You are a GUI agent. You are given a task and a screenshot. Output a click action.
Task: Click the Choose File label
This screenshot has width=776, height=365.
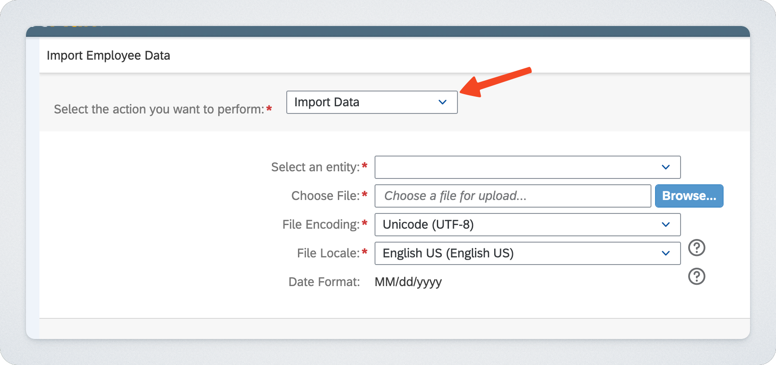325,196
